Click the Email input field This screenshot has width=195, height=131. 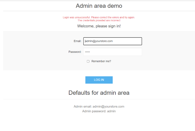click(x=113, y=41)
